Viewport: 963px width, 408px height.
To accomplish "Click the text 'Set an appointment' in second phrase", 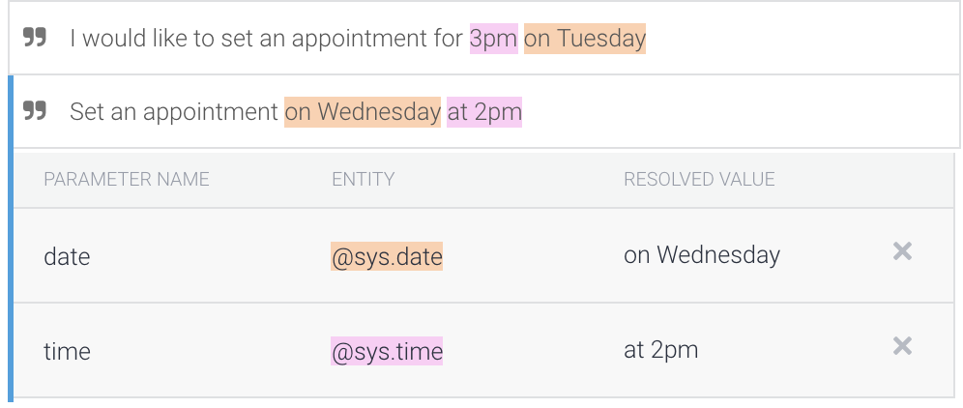I will 174,112.
